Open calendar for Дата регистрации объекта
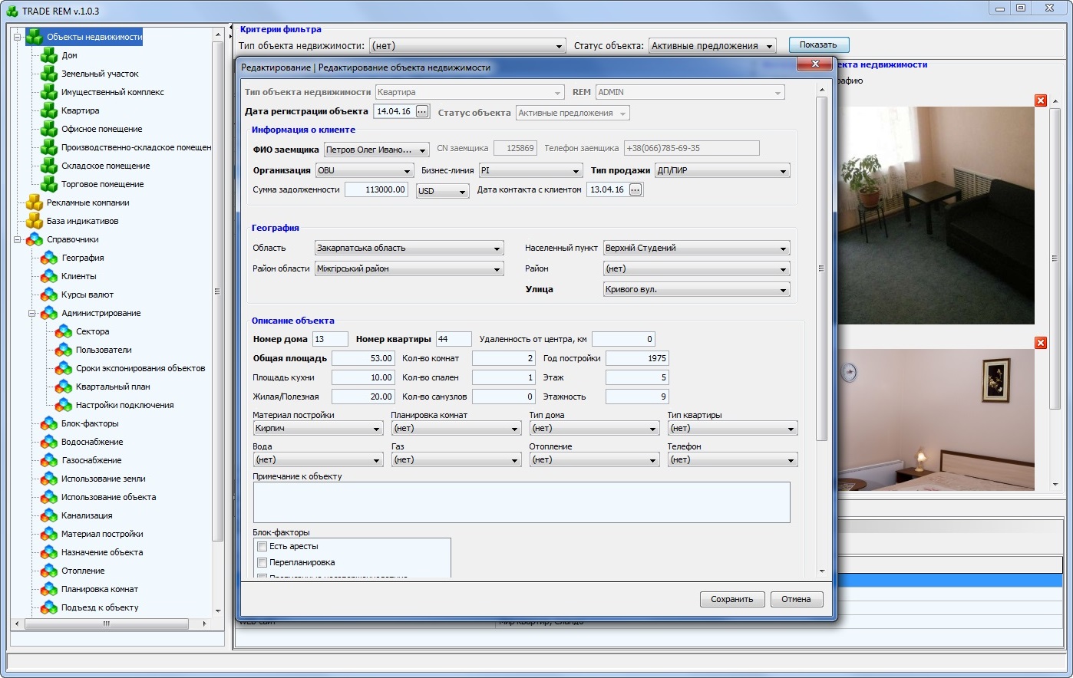Screen dimensions: 1073x678 pyautogui.click(x=422, y=112)
